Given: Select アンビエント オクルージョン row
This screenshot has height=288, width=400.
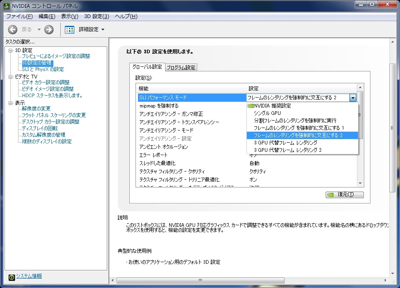Looking at the screenshot, I should pos(192,147).
